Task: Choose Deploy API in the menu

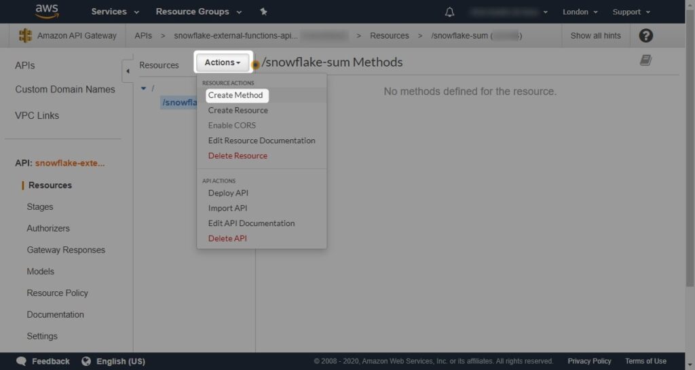Action: 228,193
